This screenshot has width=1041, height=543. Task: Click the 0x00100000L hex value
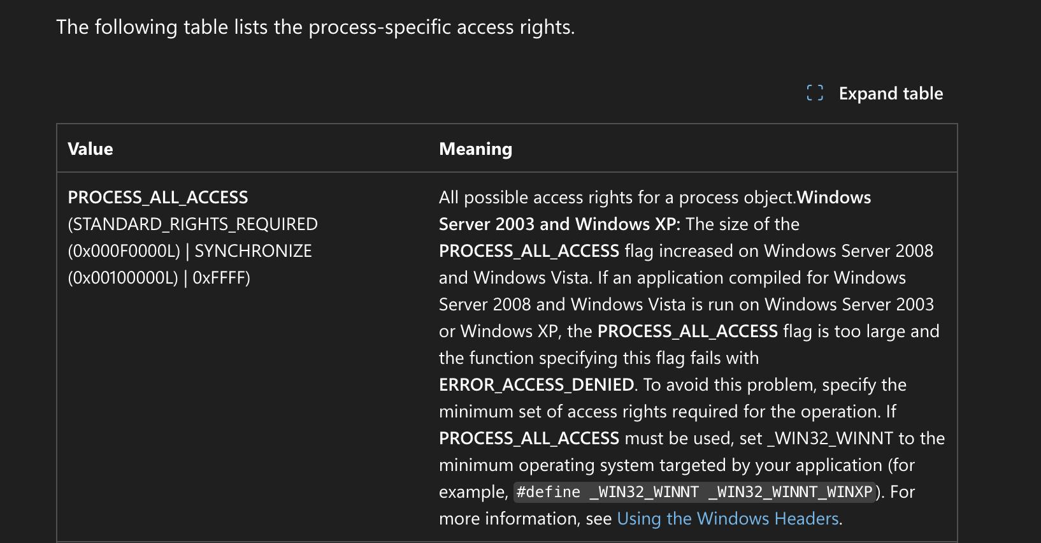pyautogui.click(x=124, y=278)
